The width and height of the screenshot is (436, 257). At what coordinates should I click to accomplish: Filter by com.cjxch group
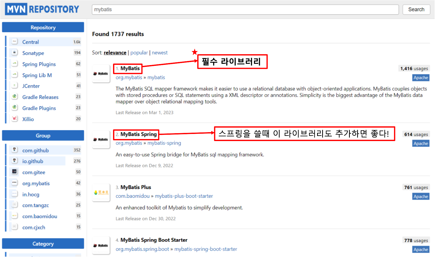pos(34,227)
